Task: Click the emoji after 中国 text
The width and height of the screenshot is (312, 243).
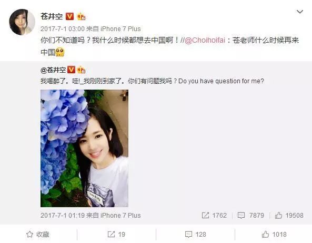Action: (x=59, y=52)
